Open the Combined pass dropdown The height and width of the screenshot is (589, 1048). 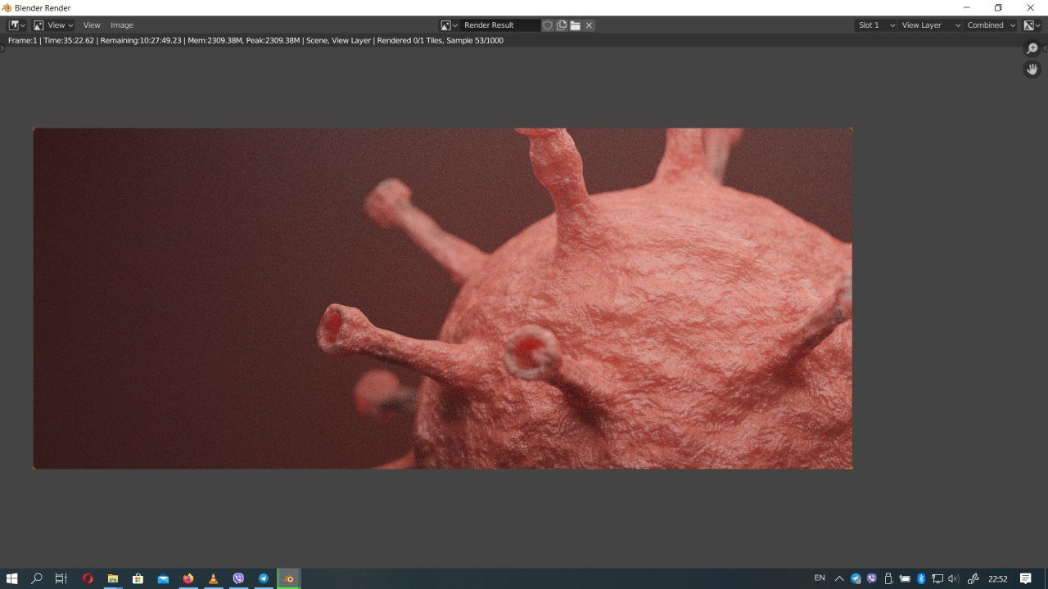click(x=991, y=25)
